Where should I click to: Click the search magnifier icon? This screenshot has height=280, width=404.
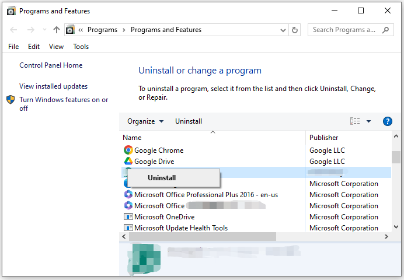pos(386,30)
